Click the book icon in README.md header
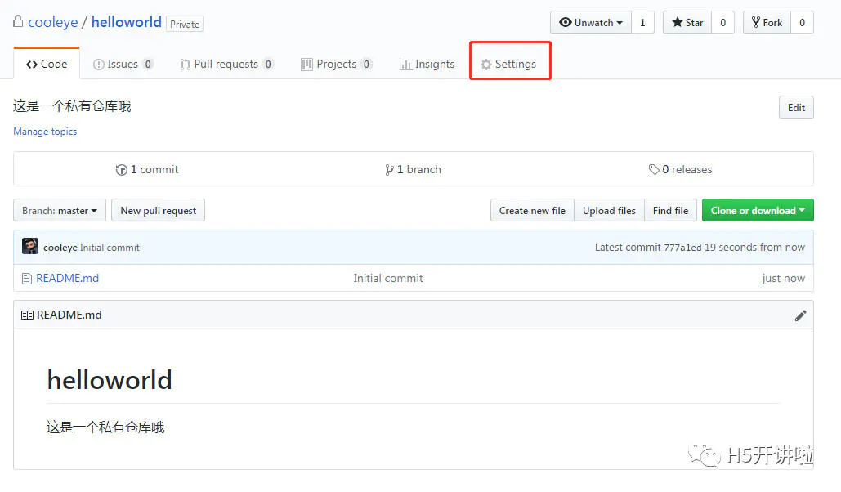 (x=27, y=315)
